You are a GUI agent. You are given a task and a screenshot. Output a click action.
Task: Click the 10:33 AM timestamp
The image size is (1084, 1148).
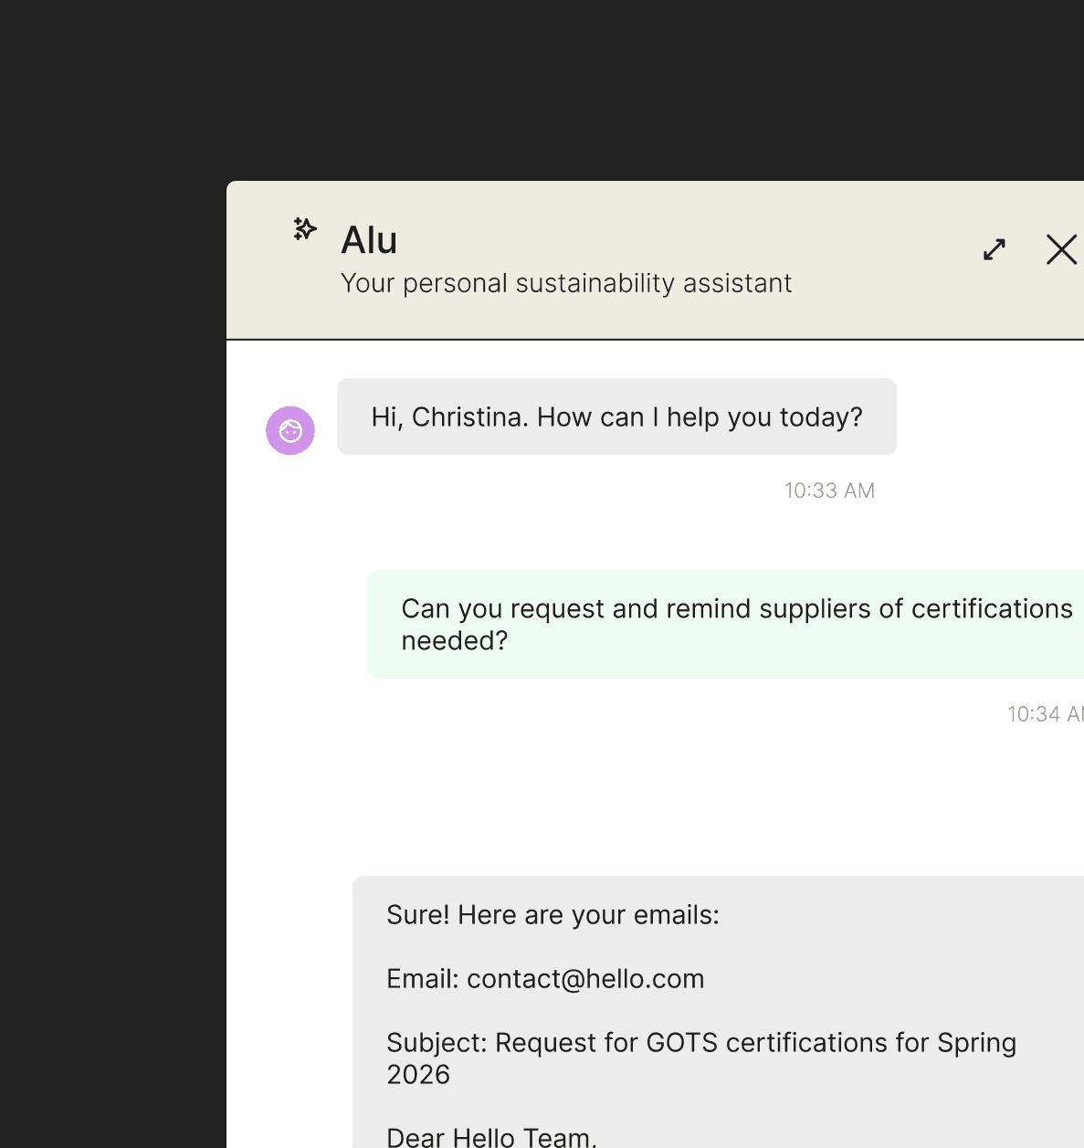(829, 490)
